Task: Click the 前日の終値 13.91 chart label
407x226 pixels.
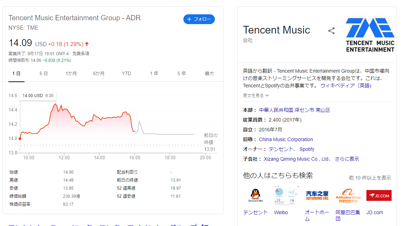Action: pyautogui.click(x=210, y=142)
